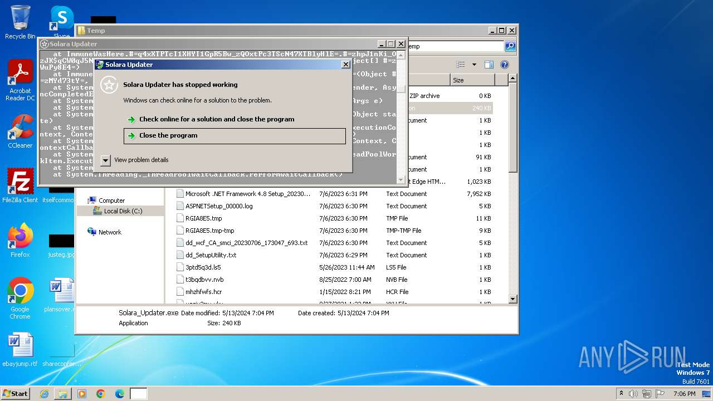Click Close the program
713x401 pixels.
tap(235, 136)
